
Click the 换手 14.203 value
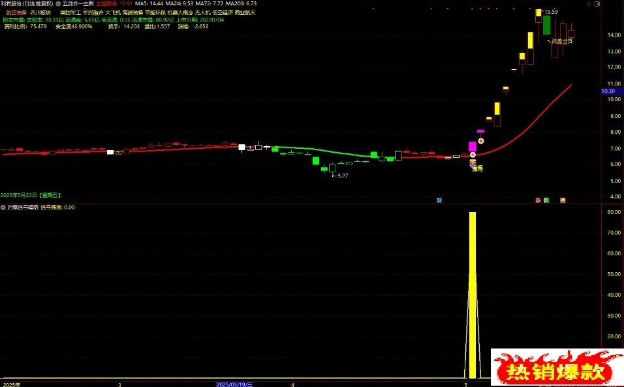(x=131, y=27)
